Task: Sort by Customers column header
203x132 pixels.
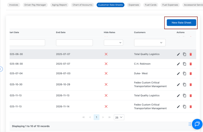Action: click(140, 32)
